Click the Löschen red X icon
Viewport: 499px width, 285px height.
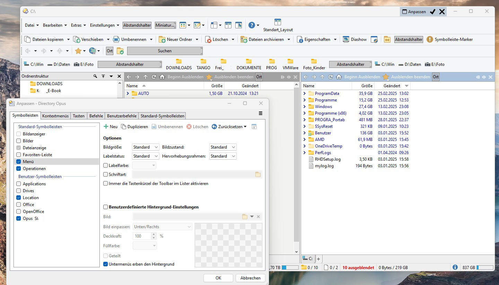point(208,39)
